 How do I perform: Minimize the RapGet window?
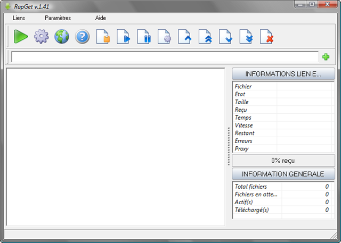click(x=301, y=4)
